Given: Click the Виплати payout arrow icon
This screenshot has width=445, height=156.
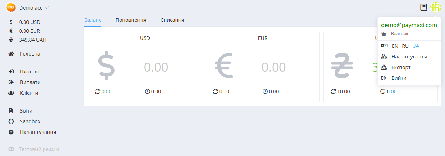Looking at the screenshot, I should (11, 82).
